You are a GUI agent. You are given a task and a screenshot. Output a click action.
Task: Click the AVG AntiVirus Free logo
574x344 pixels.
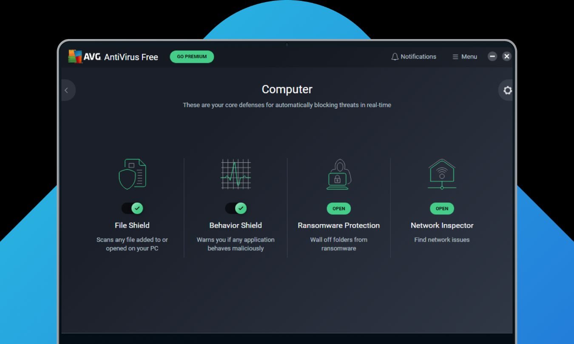(113, 56)
